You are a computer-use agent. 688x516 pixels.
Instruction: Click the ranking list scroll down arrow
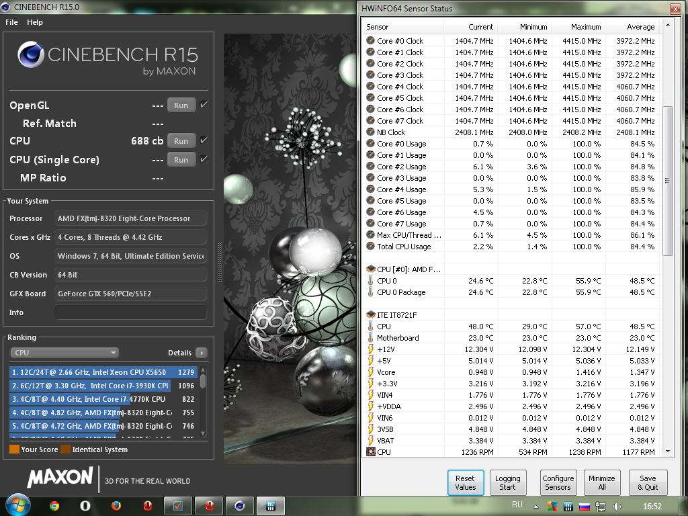(203, 433)
